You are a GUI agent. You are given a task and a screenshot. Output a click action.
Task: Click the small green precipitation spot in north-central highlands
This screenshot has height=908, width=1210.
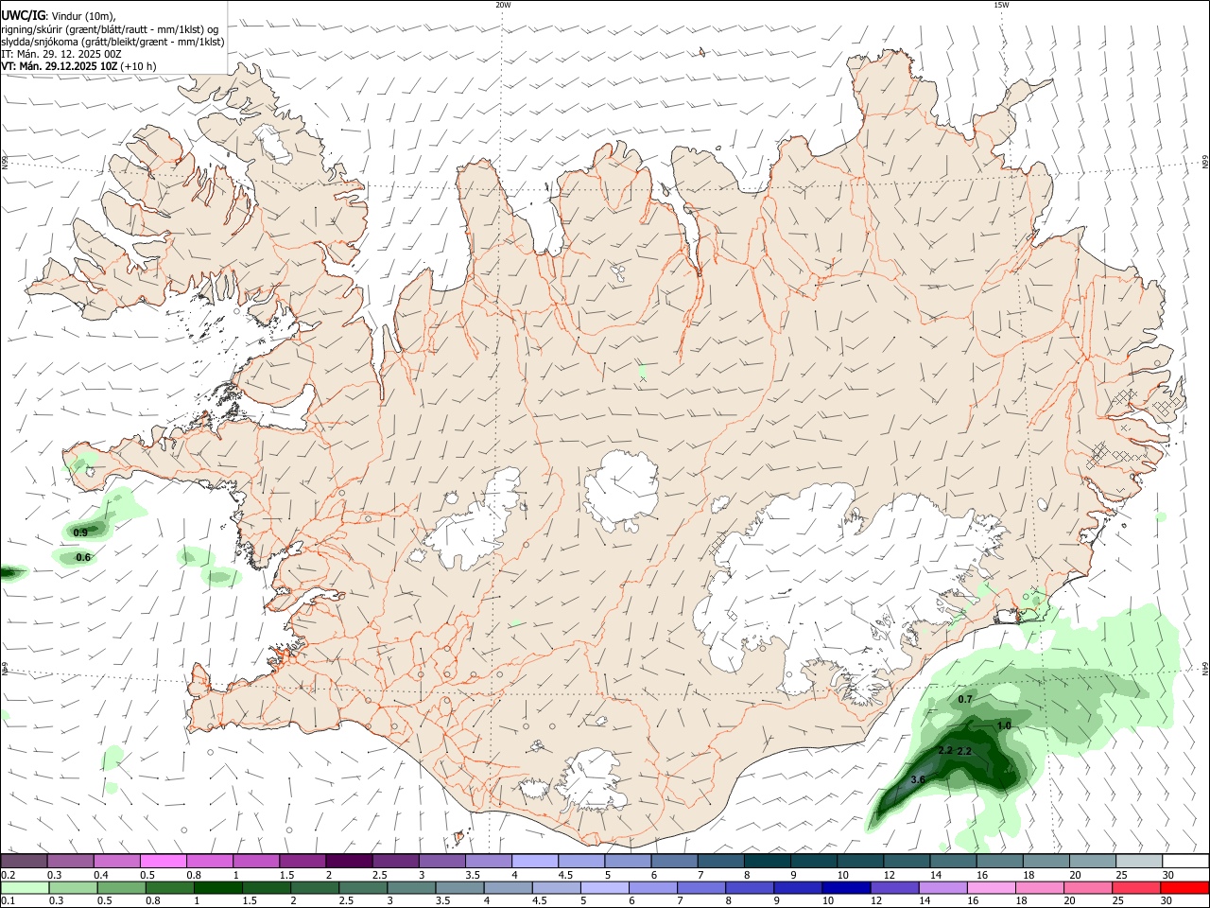pos(643,371)
